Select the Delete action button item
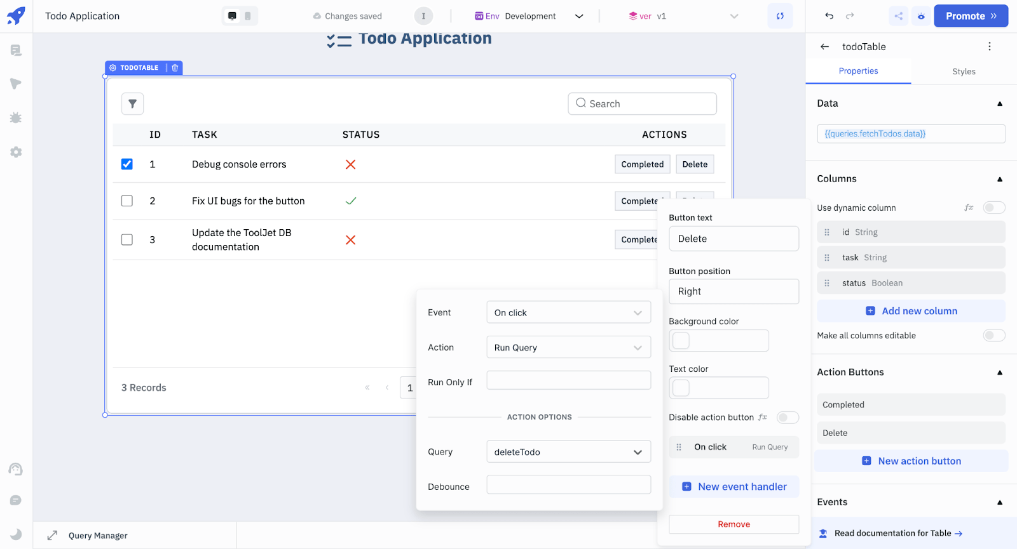Viewport: 1017px width, 549px height. point(911,433)
